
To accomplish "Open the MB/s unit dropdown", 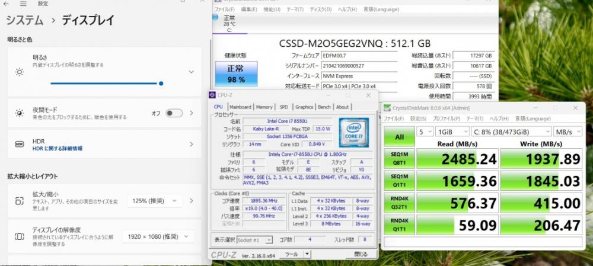I will point(568,132).
